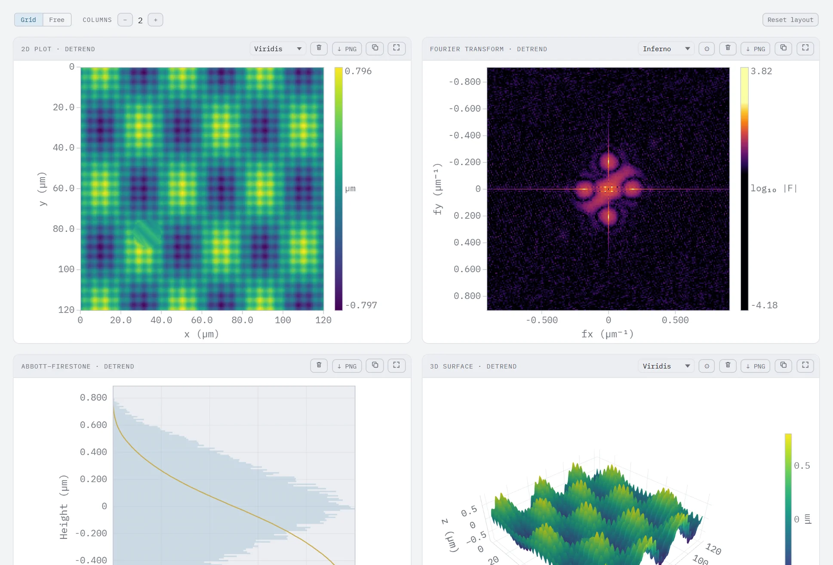The width and height of the screenshot is (833, 565).
Task: Click the '2D PLOT · DETREND' panel title
Action: (x=58, y=49)
